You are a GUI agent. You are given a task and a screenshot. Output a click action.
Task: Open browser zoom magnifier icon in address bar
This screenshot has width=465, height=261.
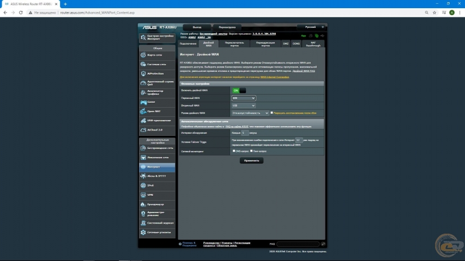coord(426,13)
